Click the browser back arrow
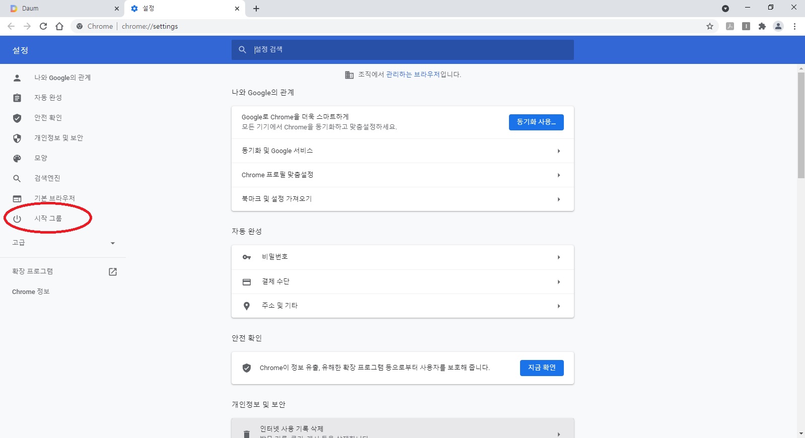This screenshot has height=438, width=805. coord(11,26)
